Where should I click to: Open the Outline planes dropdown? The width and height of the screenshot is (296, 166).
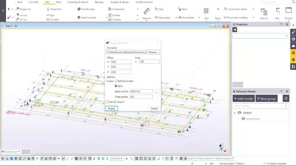(x=224, y=159)
